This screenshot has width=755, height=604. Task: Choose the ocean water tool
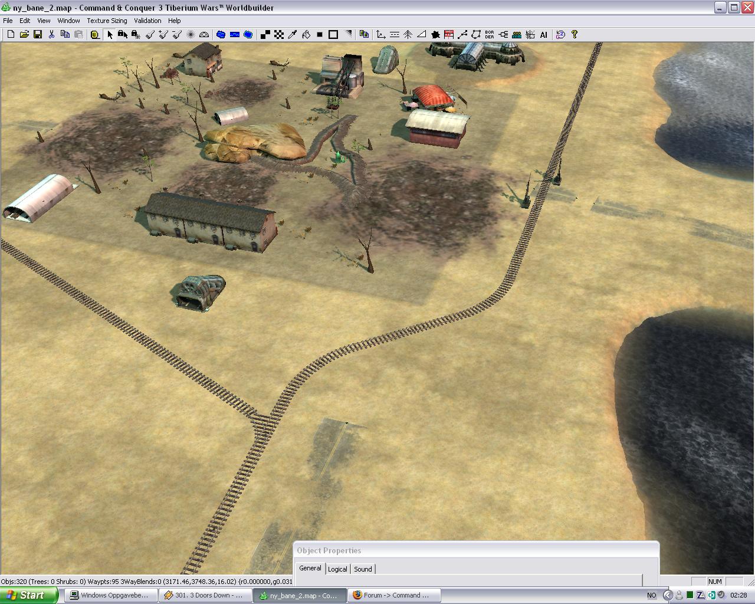coord(248,35)
